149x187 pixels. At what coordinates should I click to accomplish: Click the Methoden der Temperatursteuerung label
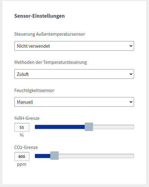tap(51, 62)
